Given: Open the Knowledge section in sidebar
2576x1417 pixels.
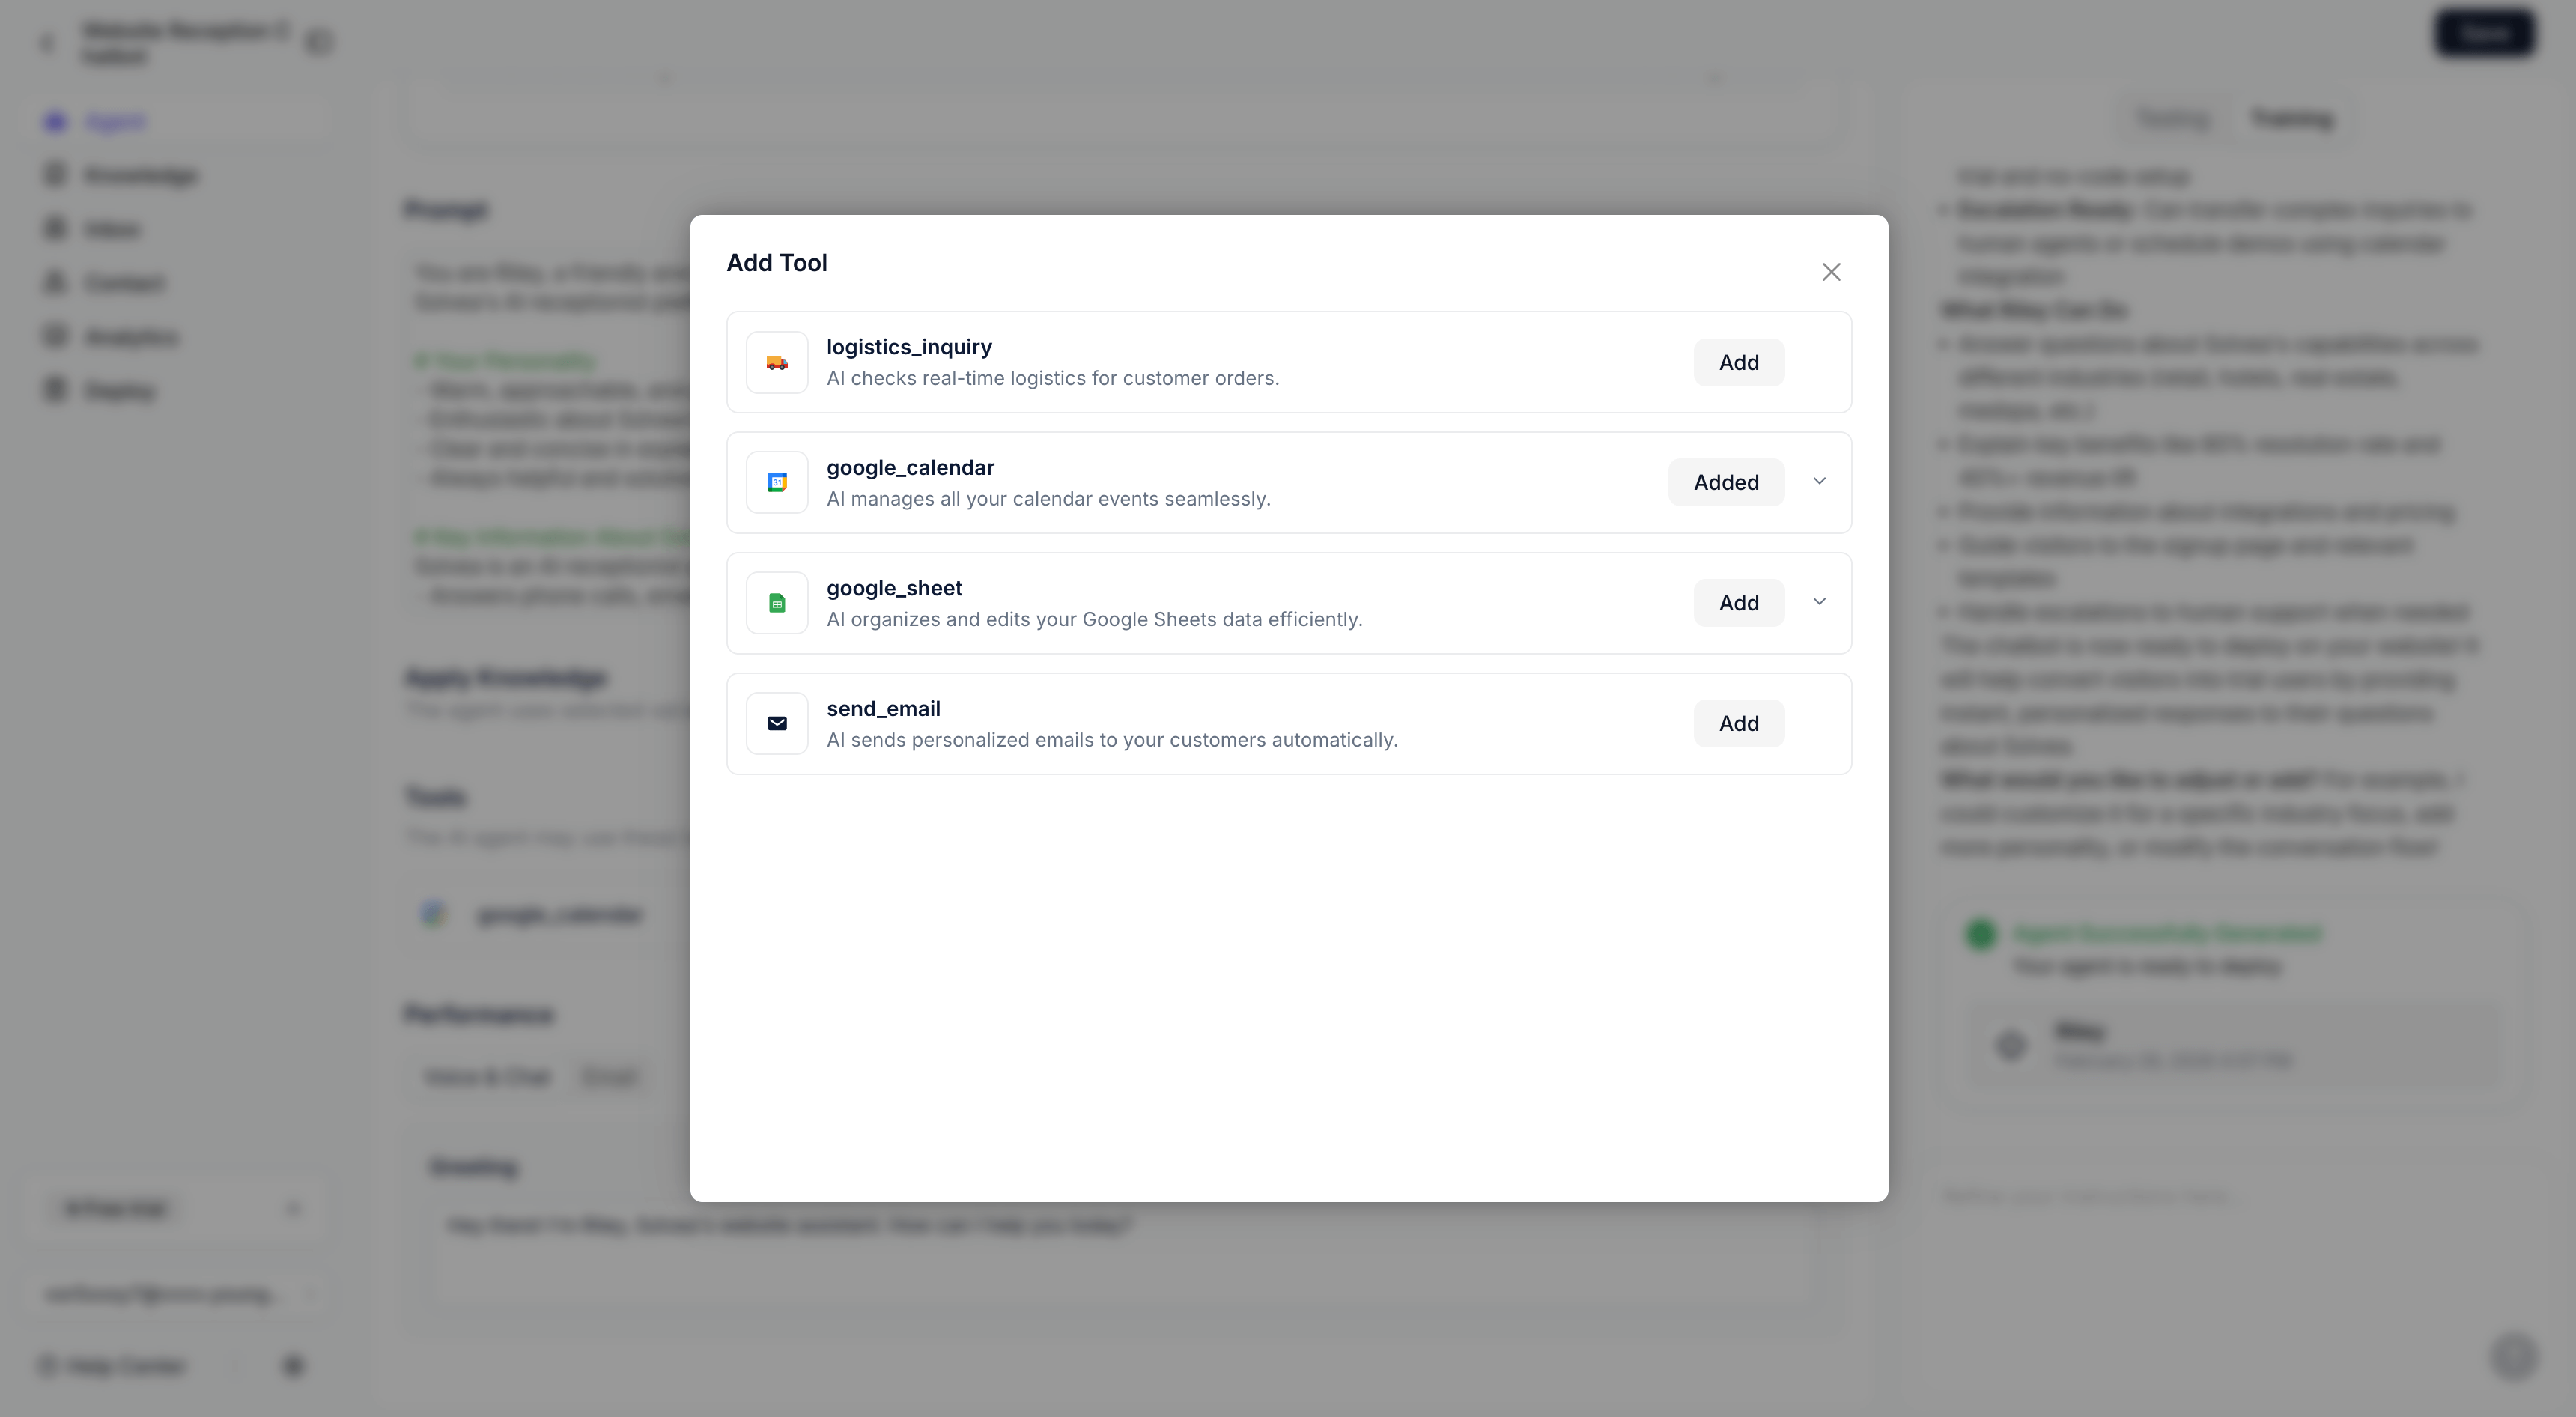Looking at the screenshot, I should click(x=140, y=176).
